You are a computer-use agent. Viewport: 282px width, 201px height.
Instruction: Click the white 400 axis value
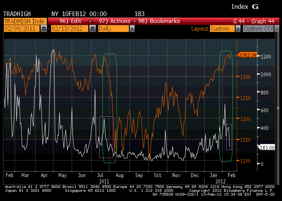coord(264,128)
